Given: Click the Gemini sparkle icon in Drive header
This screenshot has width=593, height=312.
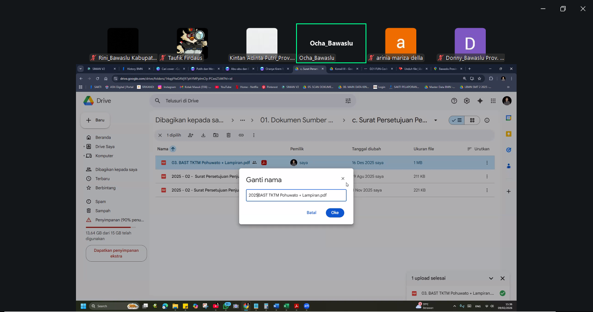Looking at the screenshot, I should point(480,101).
